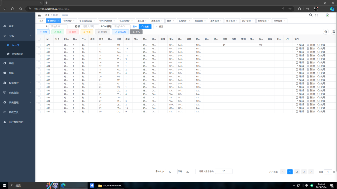
Task: Focus the 字体大小 font size field
Action: (x=171, y=172)
